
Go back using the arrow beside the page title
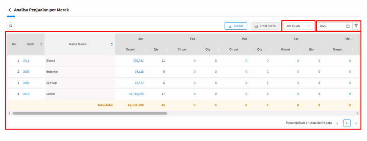point(10,10)
